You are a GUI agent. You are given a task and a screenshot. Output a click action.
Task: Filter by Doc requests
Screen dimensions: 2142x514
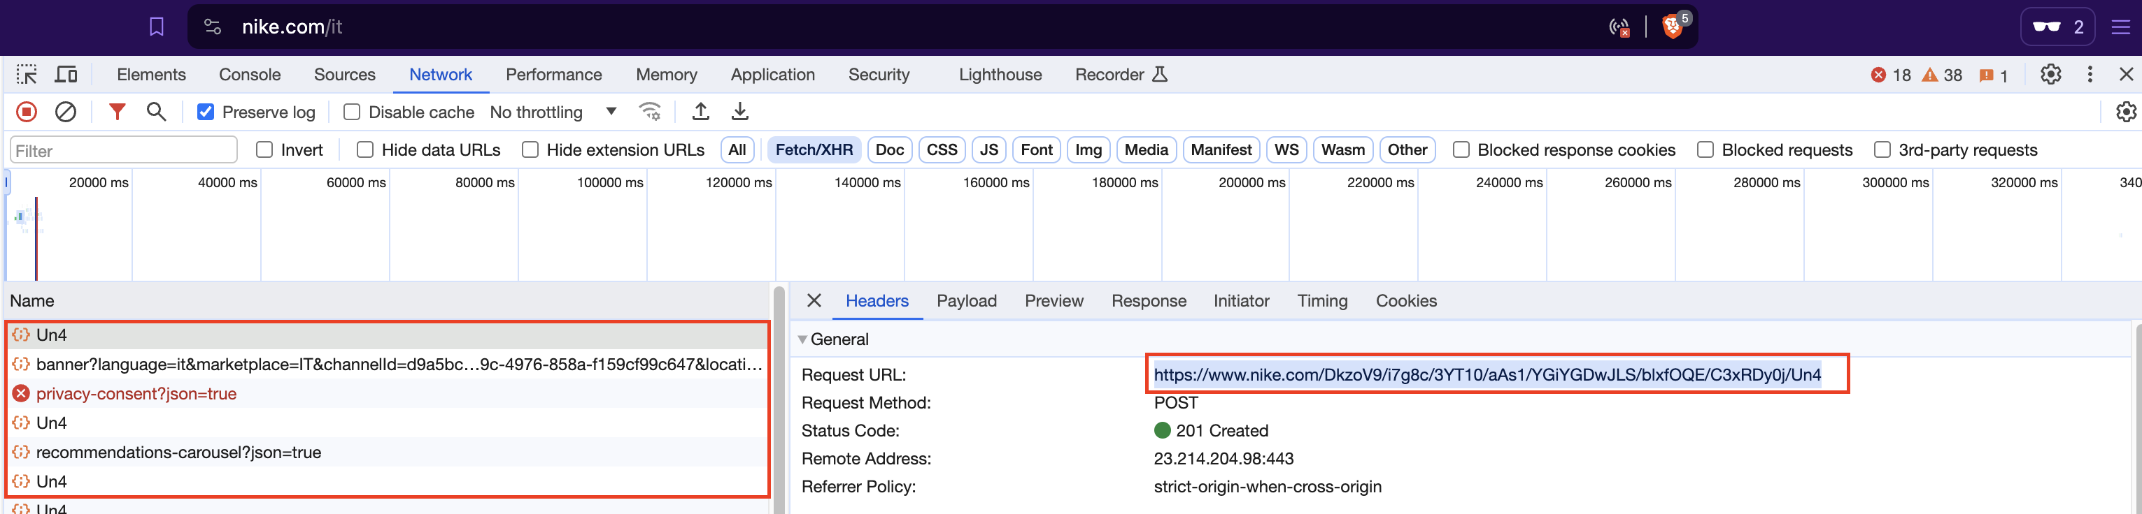coord(889,149)
